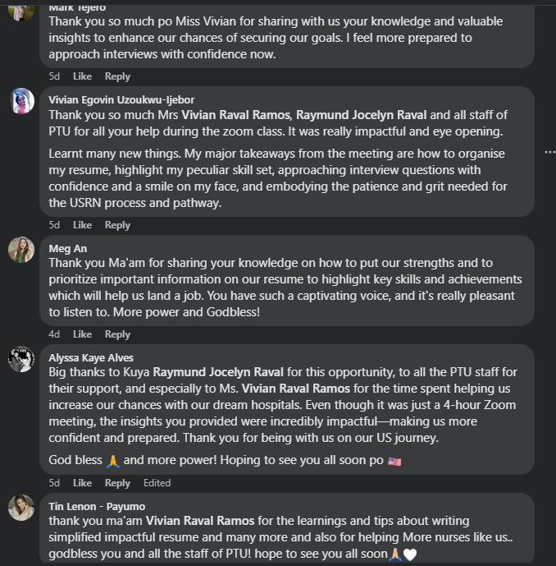Open Alyssa Kaye Alves name link
The image size is (556, 566).
[x=91, y=358]
